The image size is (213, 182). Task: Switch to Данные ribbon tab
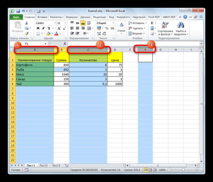pos(85,17)
